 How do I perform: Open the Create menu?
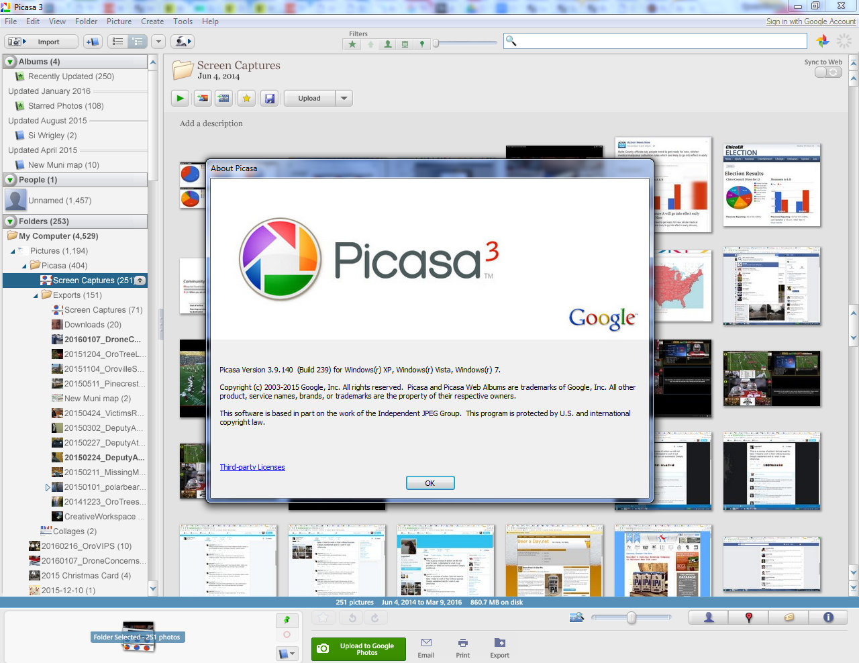pyautogui.click(x=152, y=21)
